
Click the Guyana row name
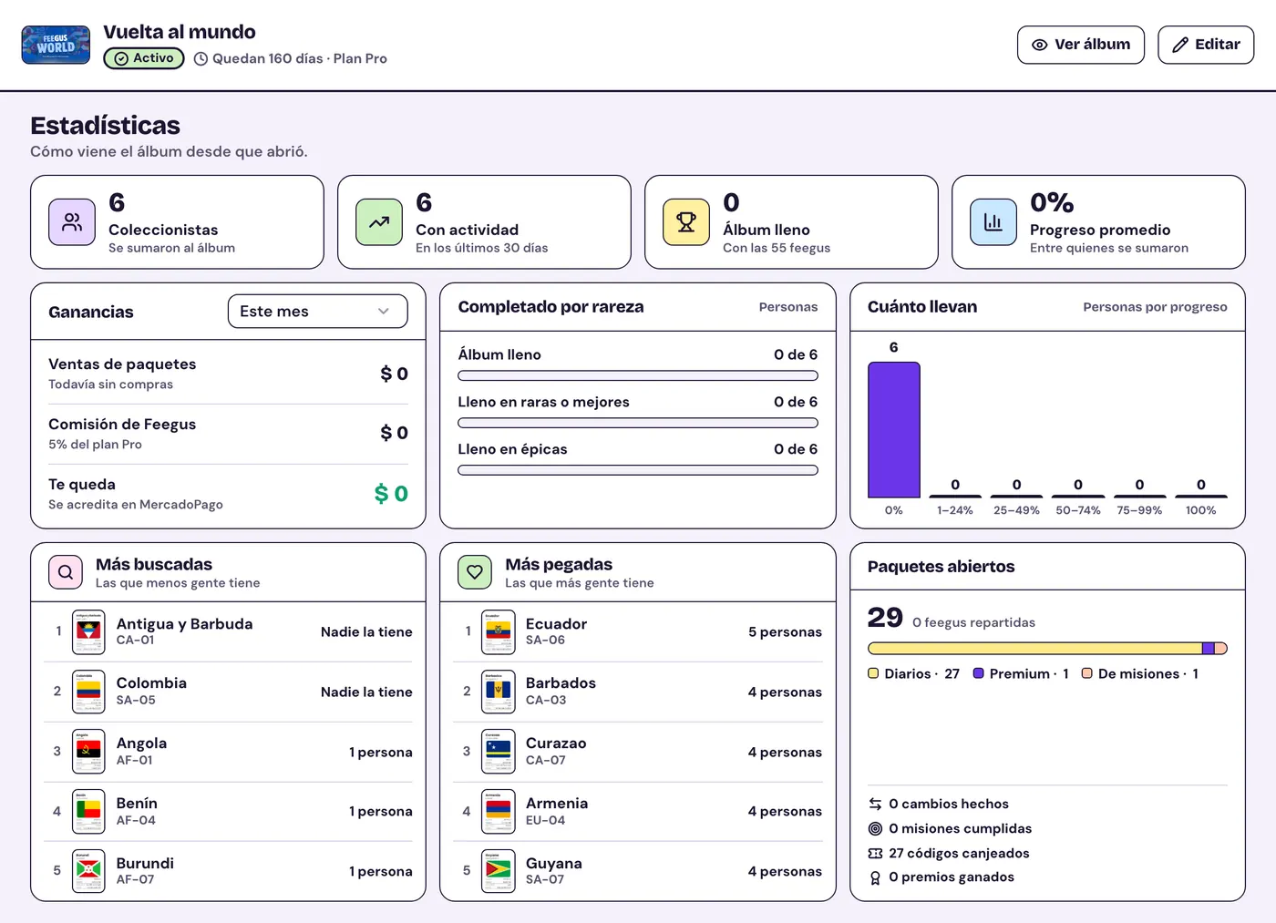554,864
